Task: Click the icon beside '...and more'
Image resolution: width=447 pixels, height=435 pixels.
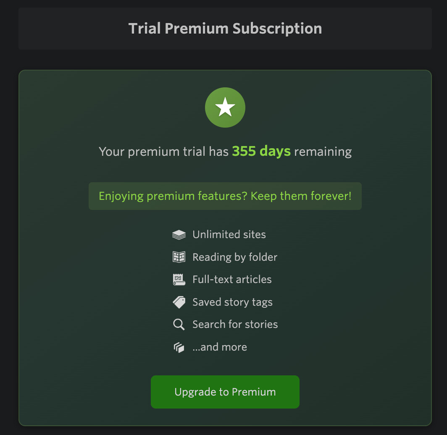Action: tap(179, 347)
